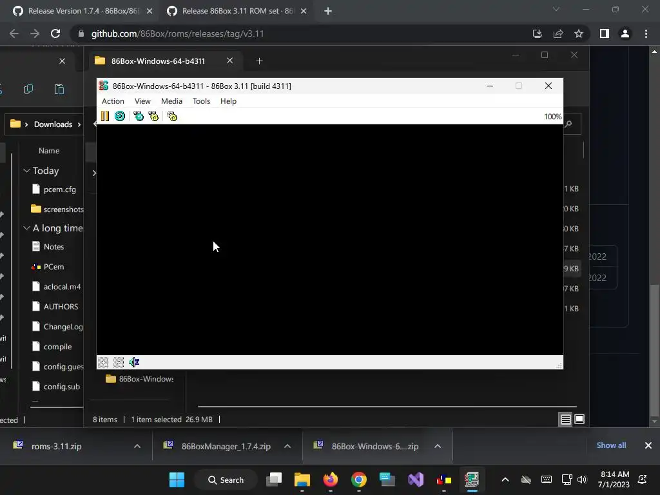Collapse the Today group in Explorer

[26, 170]
